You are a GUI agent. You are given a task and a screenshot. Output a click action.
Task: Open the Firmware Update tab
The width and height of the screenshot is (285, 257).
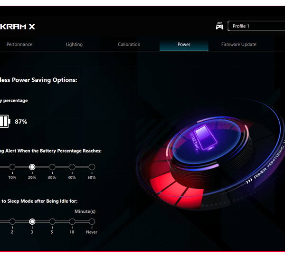point(238,45)
